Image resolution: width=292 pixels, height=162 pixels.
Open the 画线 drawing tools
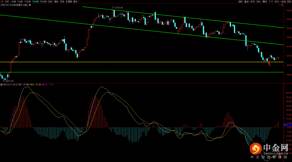[x=264, y=2]
